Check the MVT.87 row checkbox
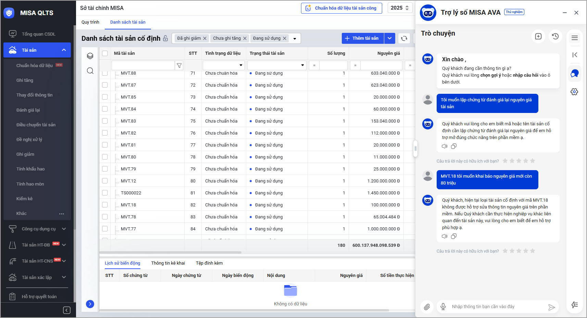The image size is (587, 318). (105, 85)
